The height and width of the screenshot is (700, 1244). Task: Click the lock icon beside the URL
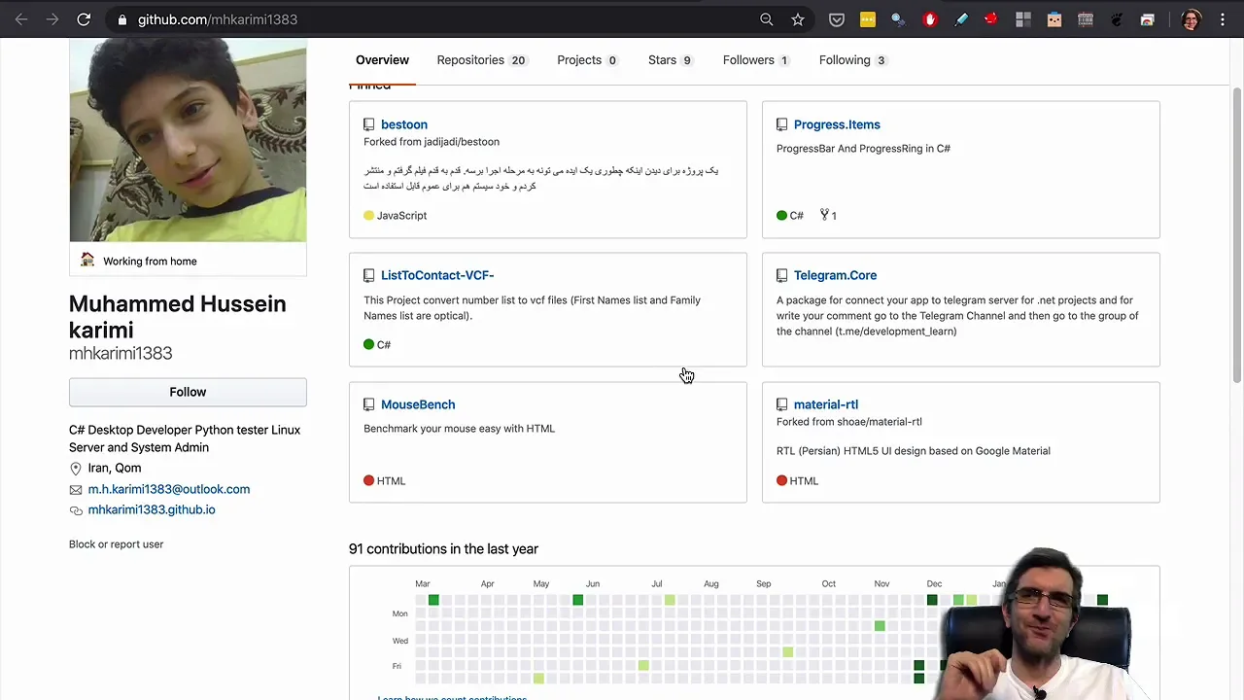(x=121, y=19)
